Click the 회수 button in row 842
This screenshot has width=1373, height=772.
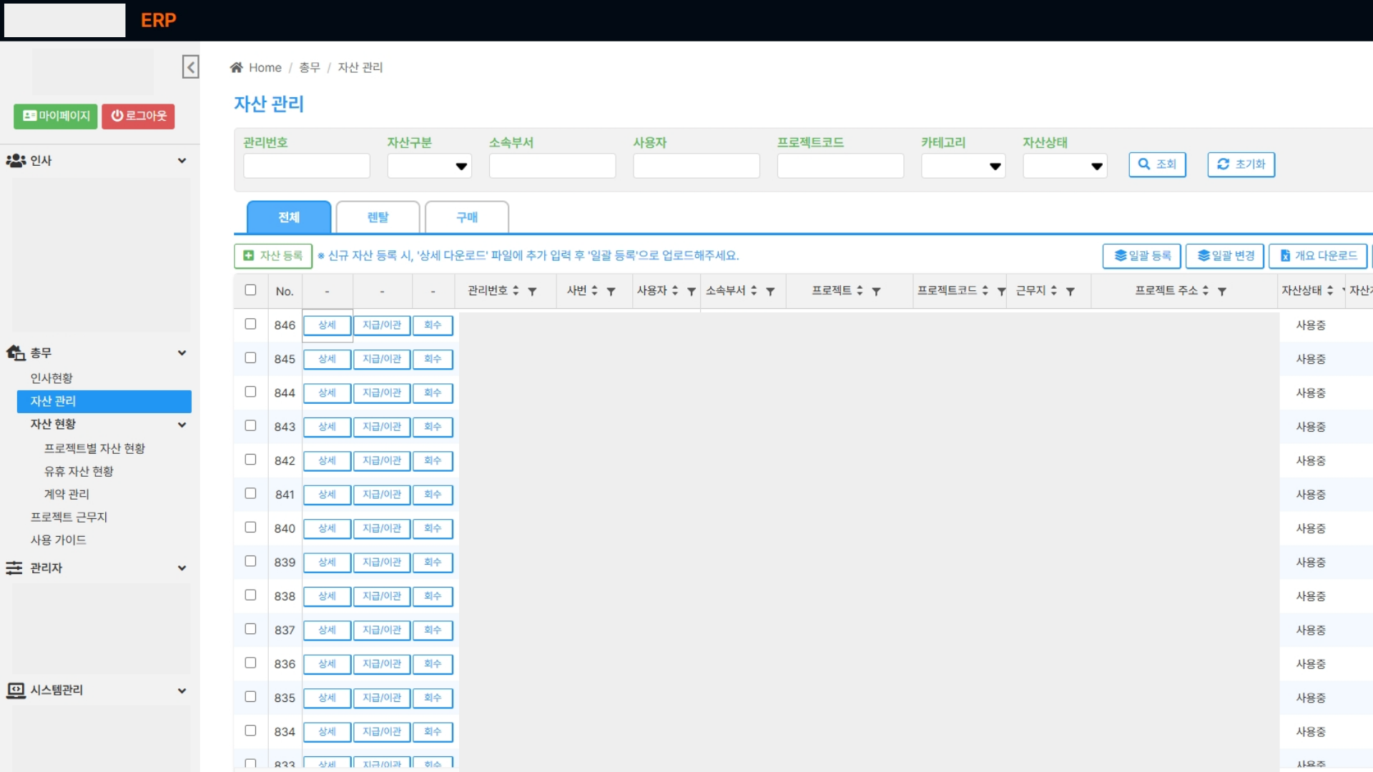(433, 460)
